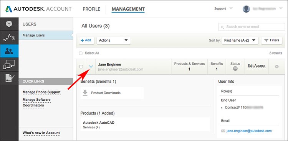
Task: Open the usage reporting graph icon
Action: click(x=9, y=38)
